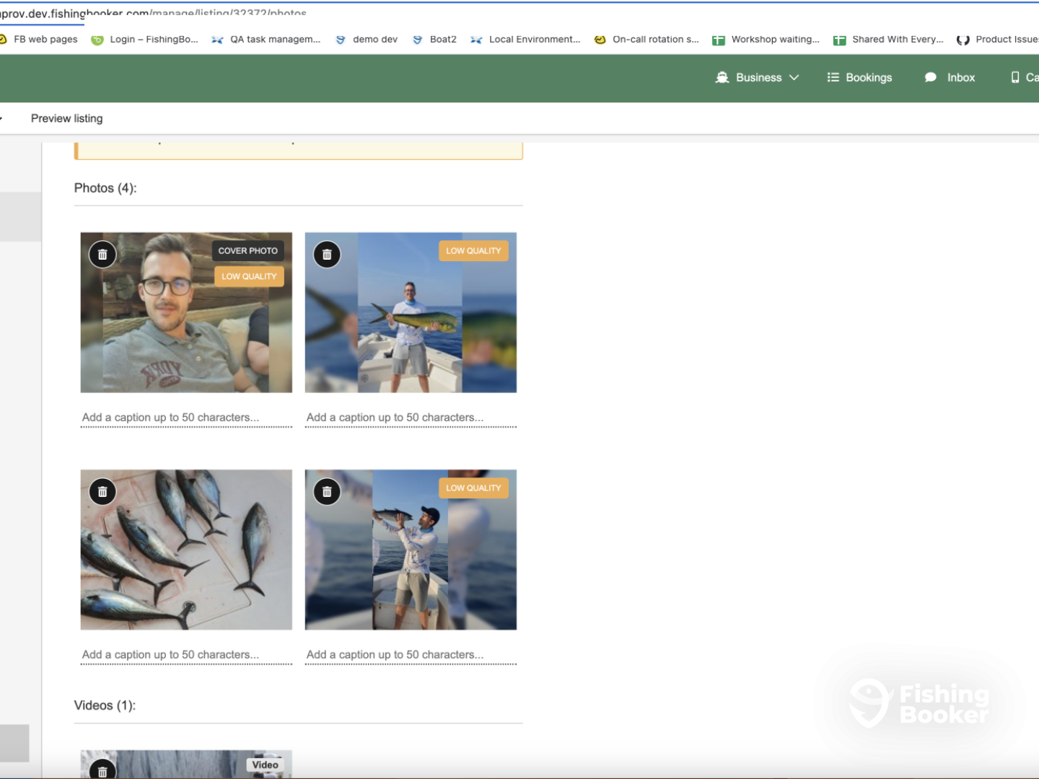The height and width of the screenshot is (779, 1039).
Task: Click caption field under mahi-mahi photo
Action: click(411, 418)
